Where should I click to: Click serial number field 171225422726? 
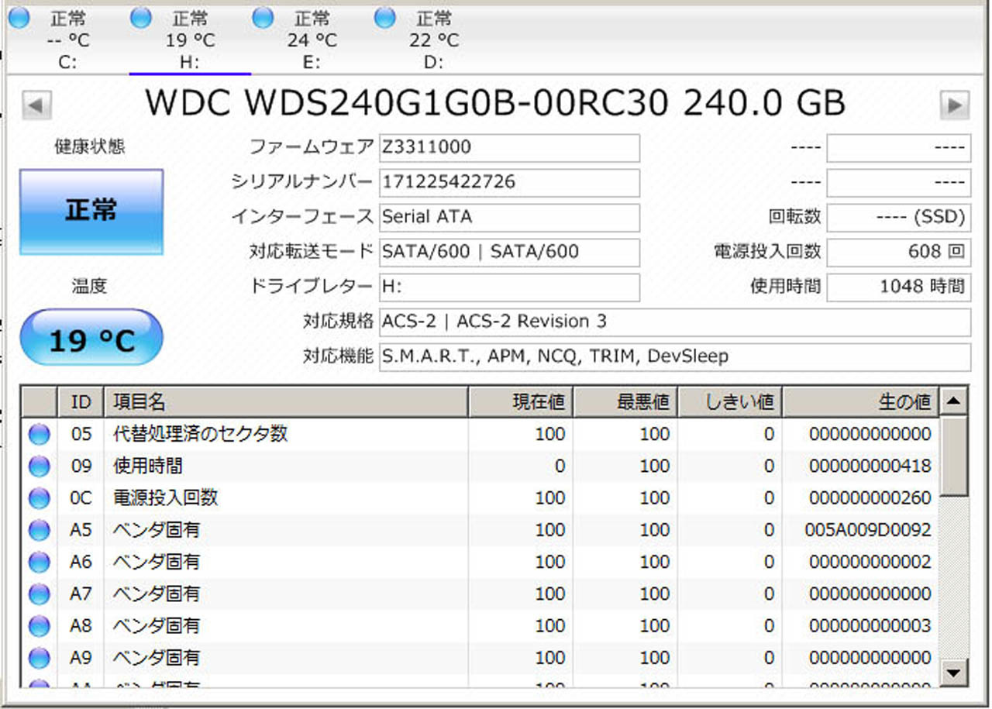(509, 183)
